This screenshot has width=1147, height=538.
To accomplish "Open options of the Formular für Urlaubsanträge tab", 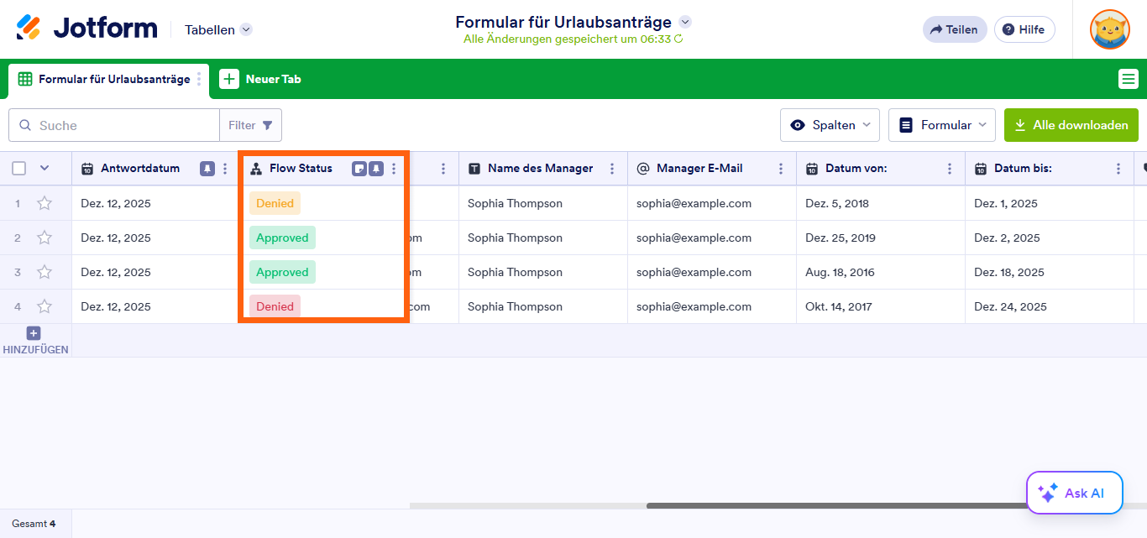I will coord(197,80).
